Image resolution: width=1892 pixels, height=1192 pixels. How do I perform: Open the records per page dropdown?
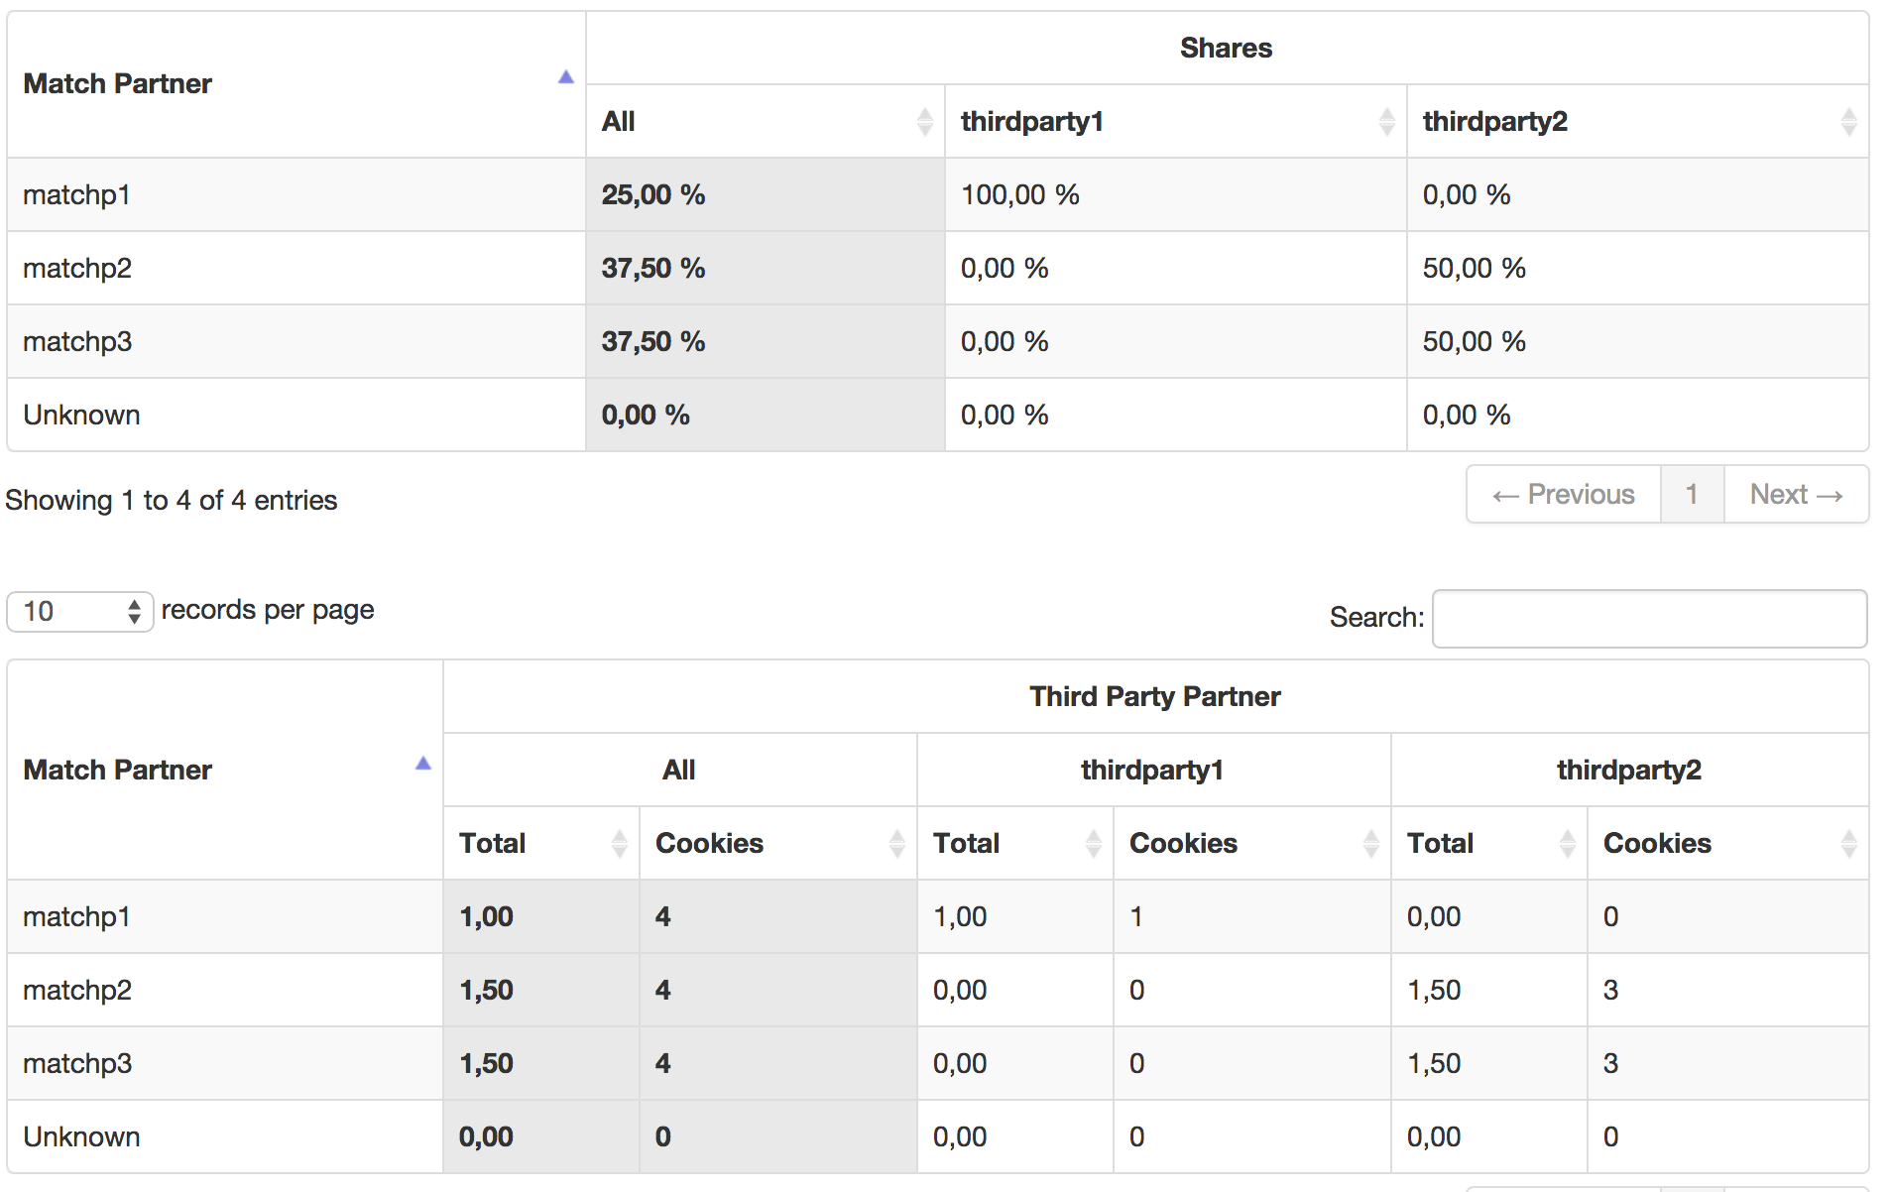(80, 611)
